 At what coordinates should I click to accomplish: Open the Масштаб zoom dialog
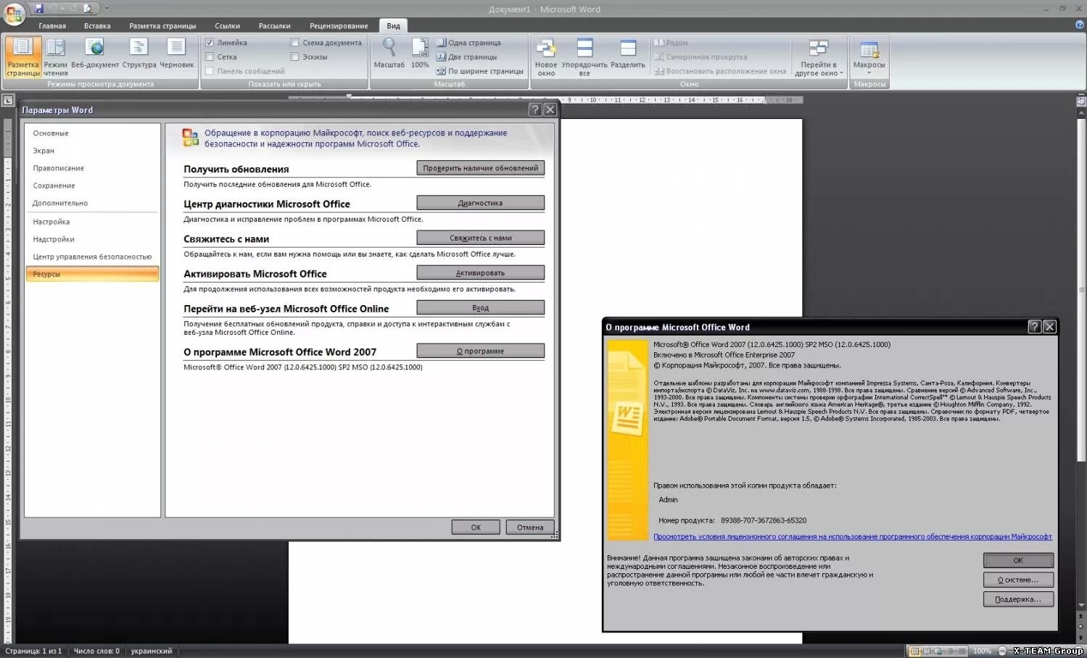coord(389,54)
